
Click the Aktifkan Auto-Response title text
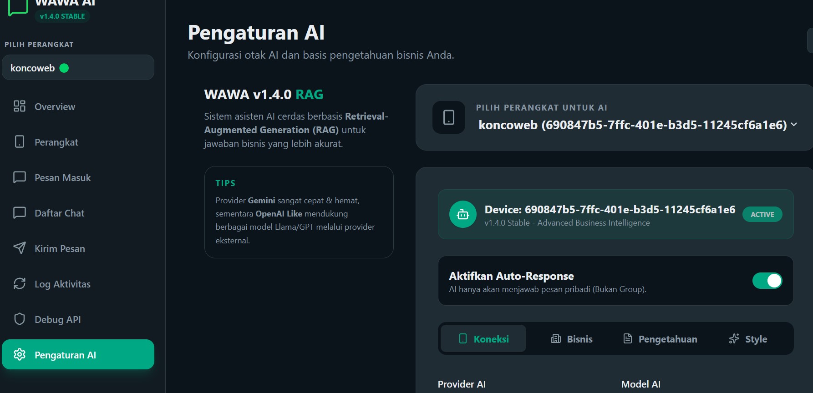[511, 276]
